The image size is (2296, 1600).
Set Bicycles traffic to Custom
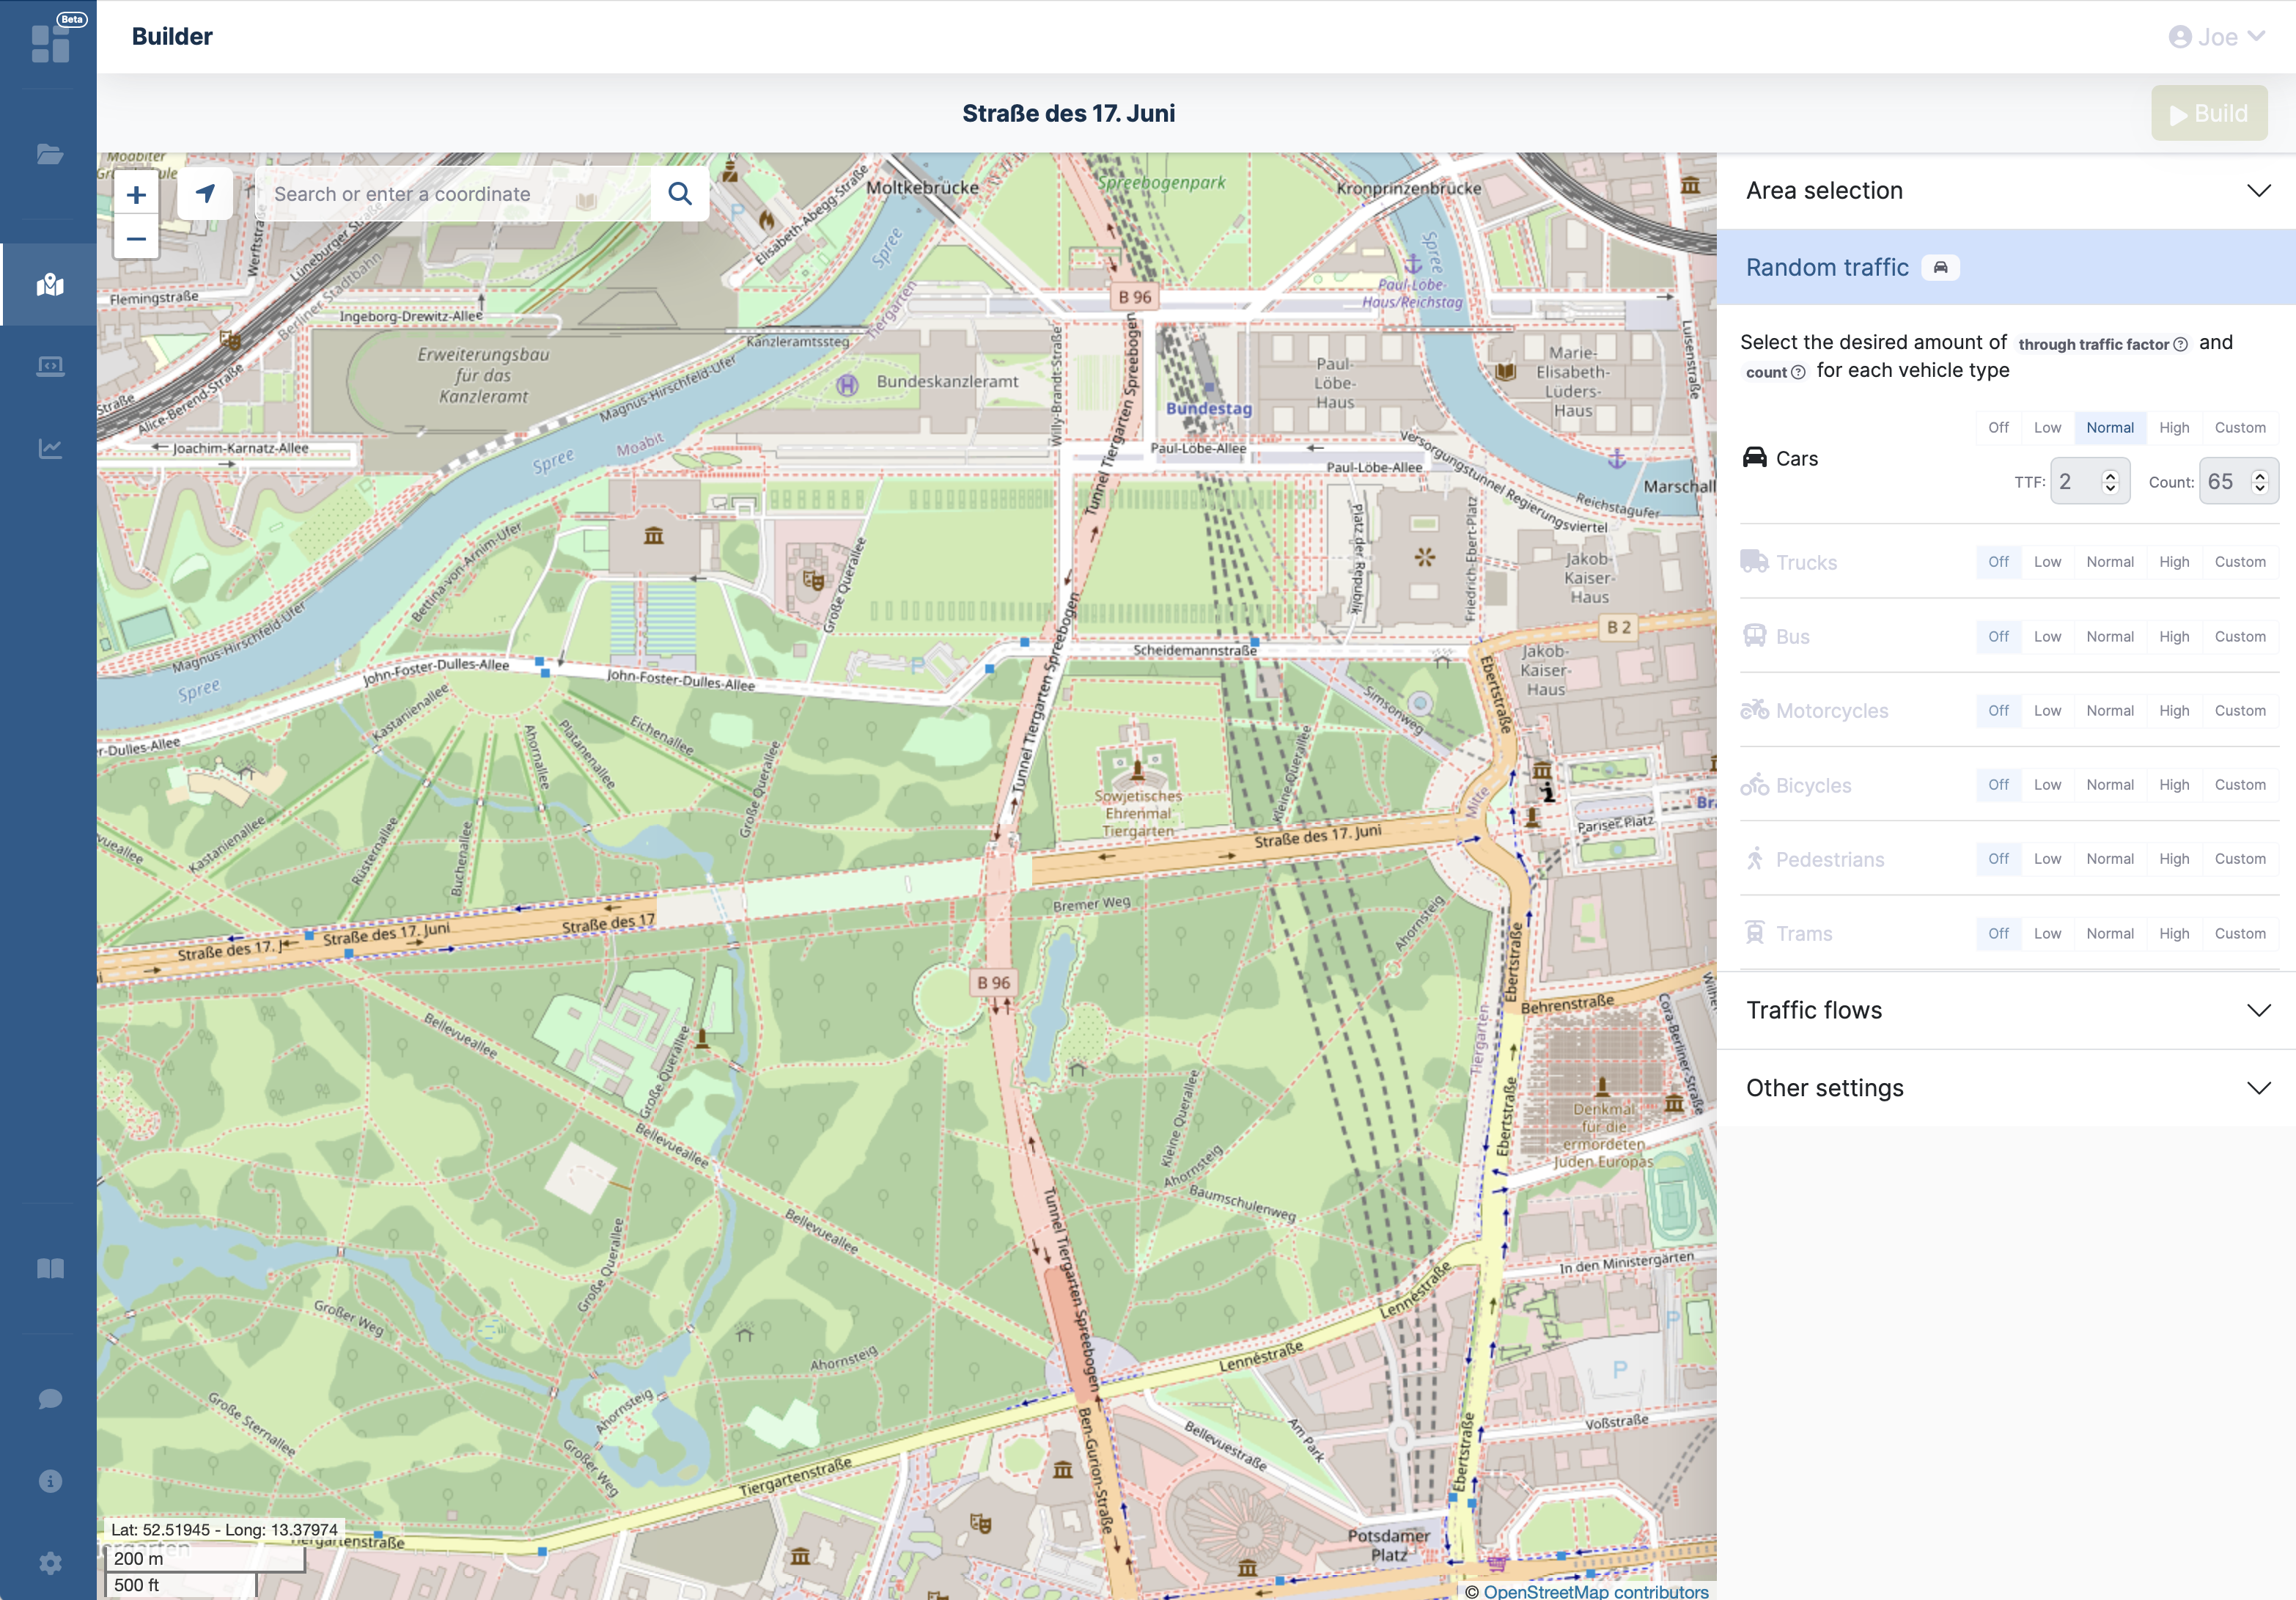[x=2240, y=785]
